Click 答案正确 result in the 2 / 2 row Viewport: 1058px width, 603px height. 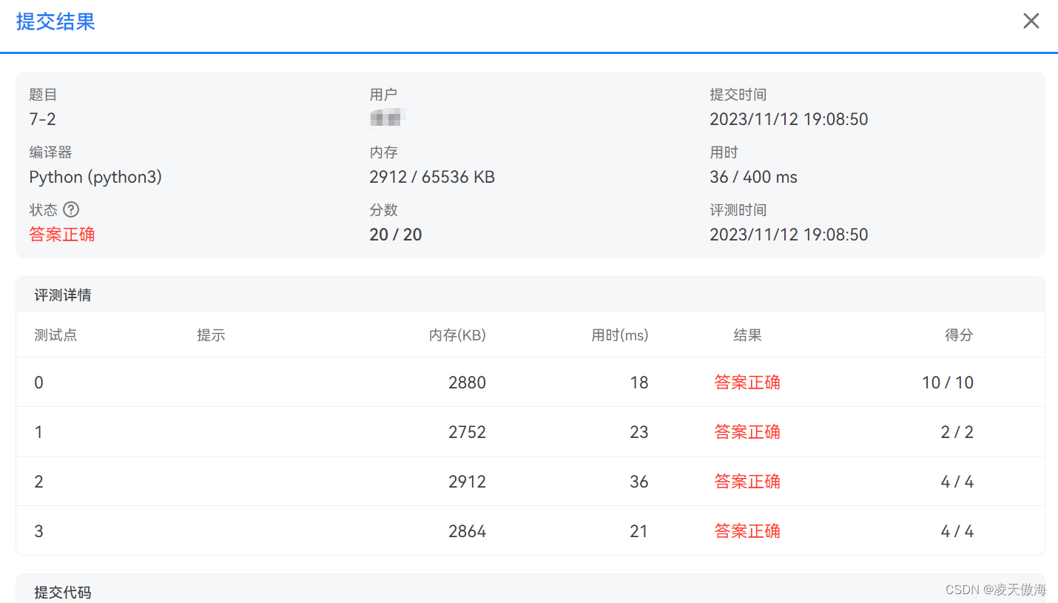(747, 432)
